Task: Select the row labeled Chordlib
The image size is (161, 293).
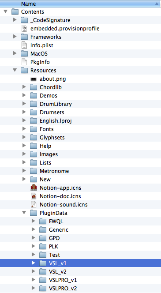Action: pos(80,87)
